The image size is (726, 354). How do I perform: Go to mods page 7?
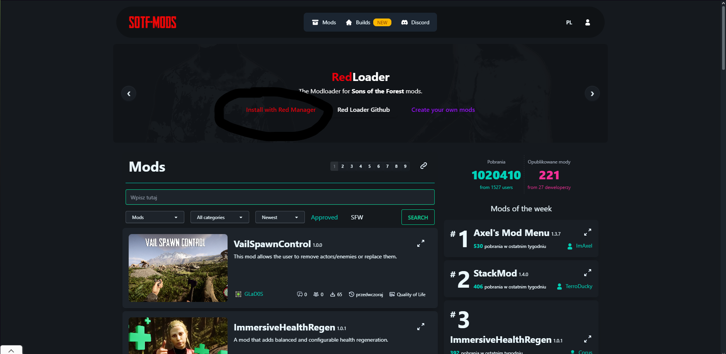(x=388, y=166)
